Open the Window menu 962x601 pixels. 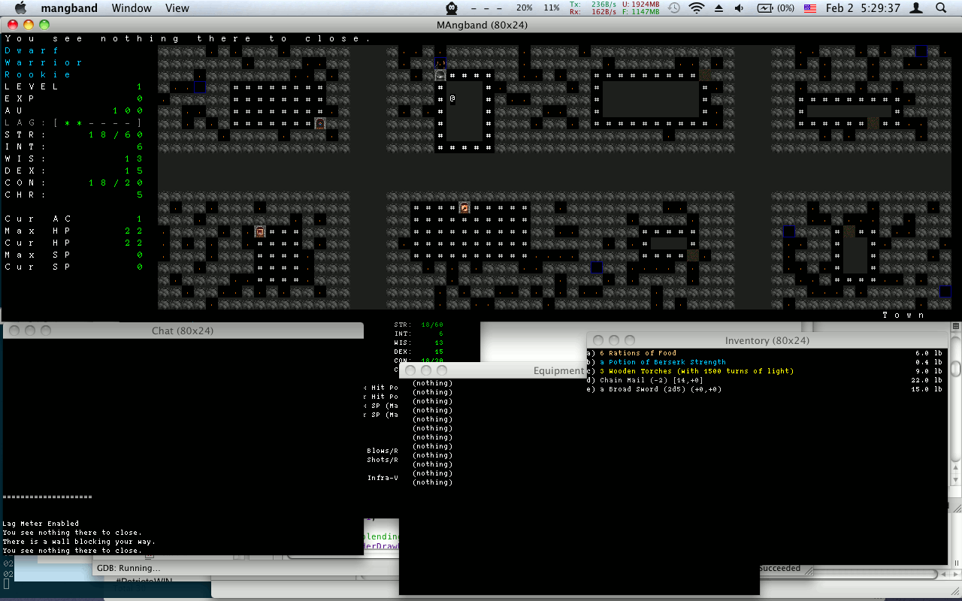tap(131, 8)
